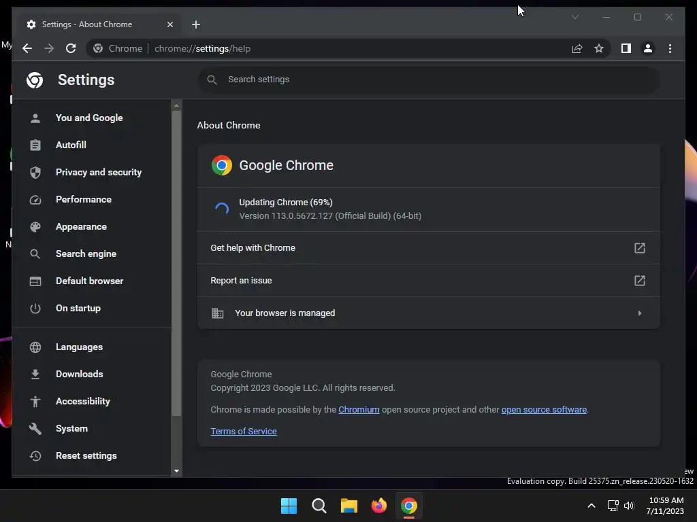
Task: Open System settings section
Action: 91,428
